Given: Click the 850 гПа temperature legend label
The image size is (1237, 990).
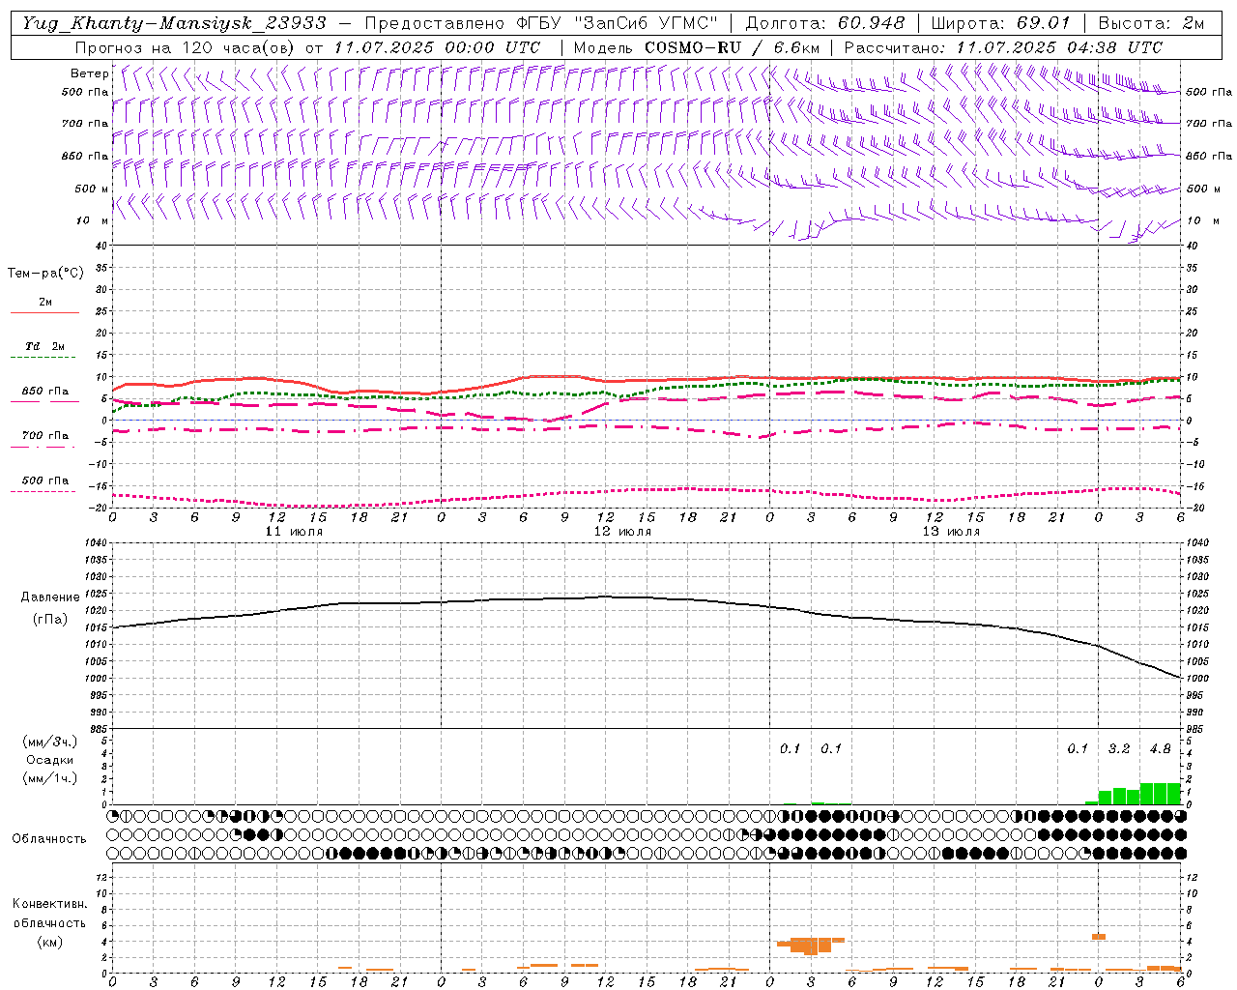Looking at the screenshot, I should [x=44, y=392].
